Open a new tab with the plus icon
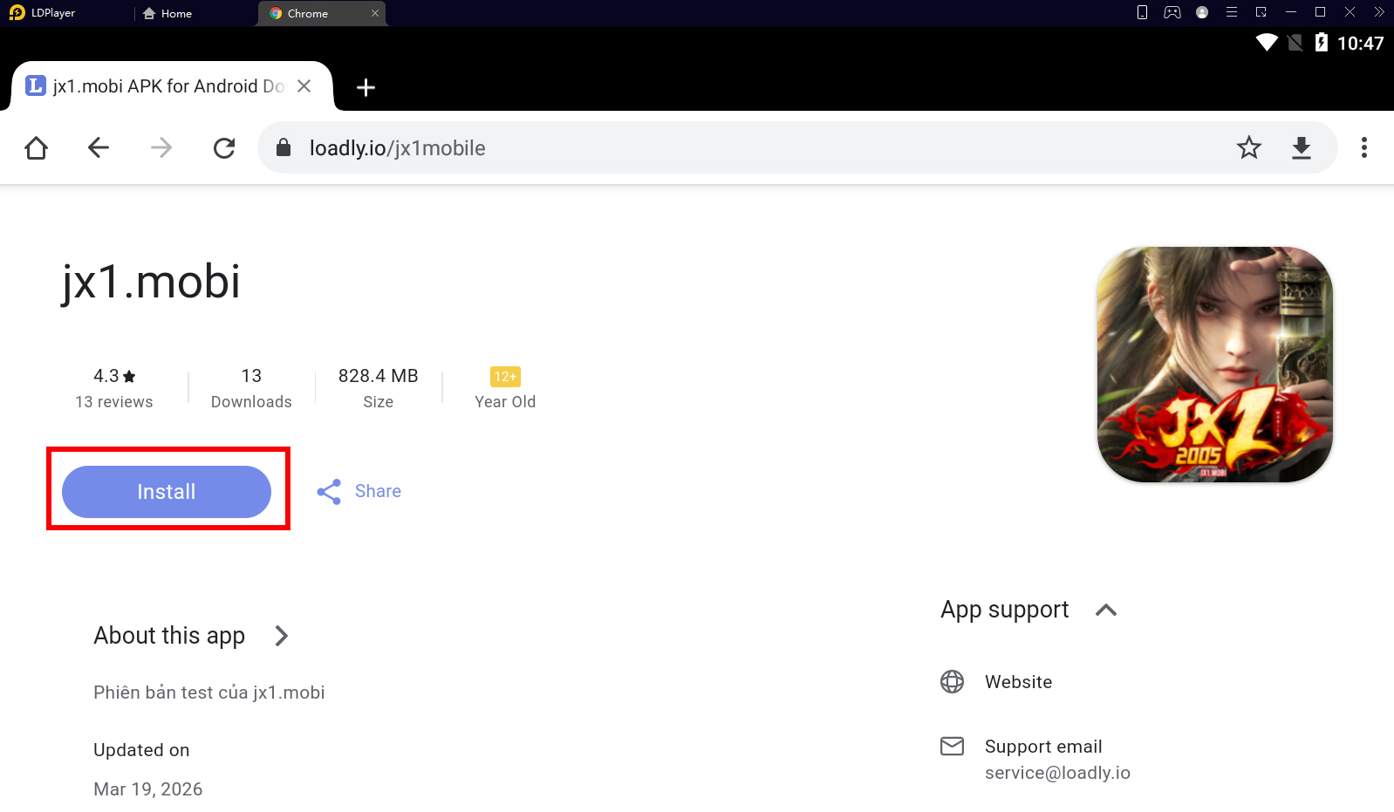 click(366, 87)
